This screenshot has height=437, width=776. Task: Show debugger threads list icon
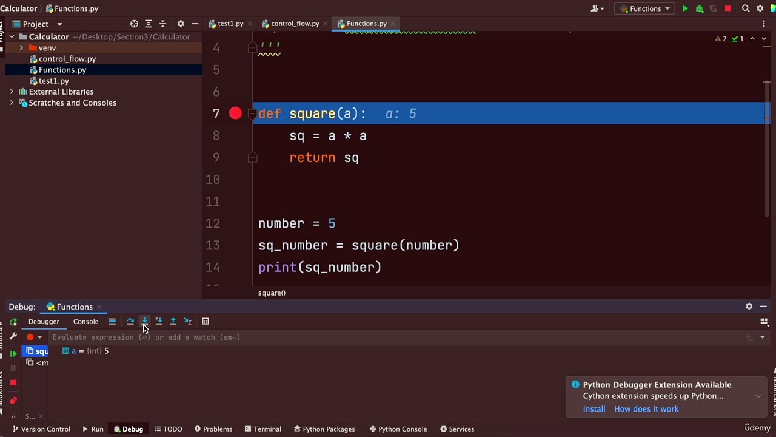112,321
